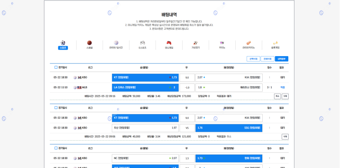Switch to the E스포츠 gamepad category
Image resolution: width=340 pixels, height=168 pixels.
click(143, 43)
